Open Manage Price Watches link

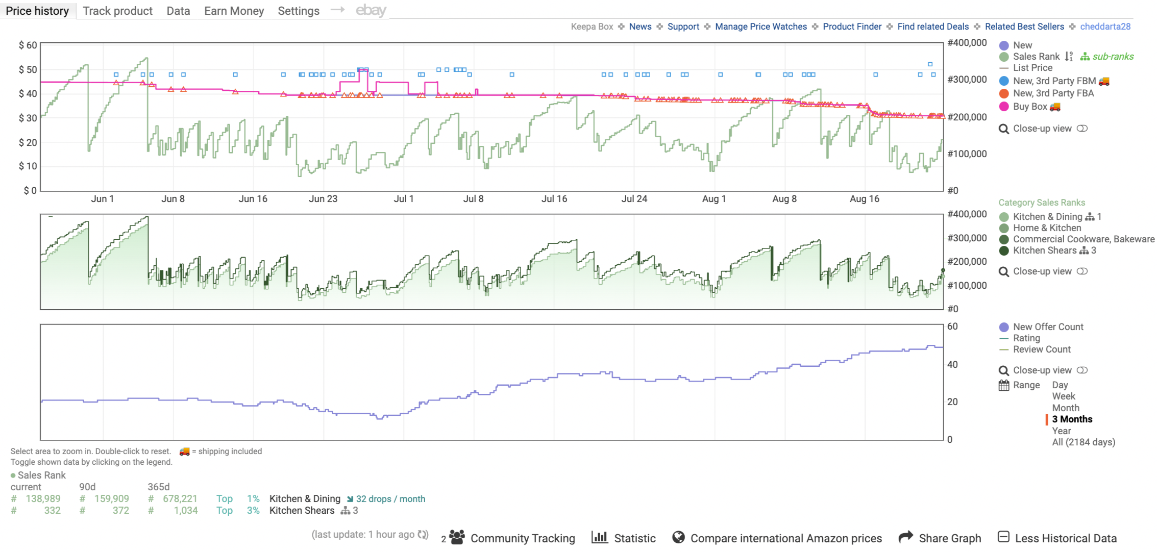point(760,27)
